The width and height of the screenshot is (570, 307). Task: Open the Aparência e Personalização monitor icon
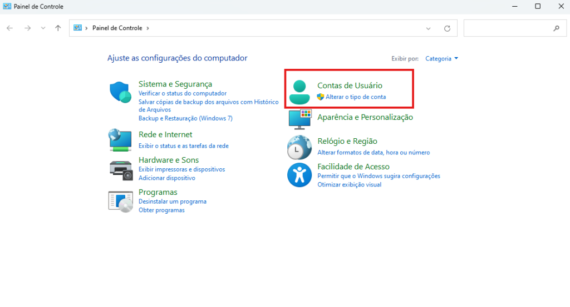click(x=300, y=119)
